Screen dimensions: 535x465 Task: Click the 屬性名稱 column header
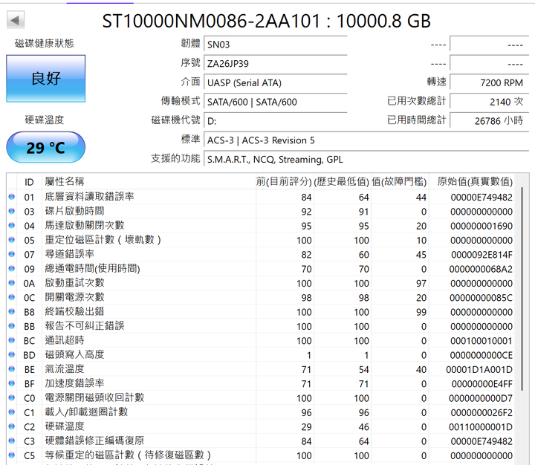click(149, 181)
